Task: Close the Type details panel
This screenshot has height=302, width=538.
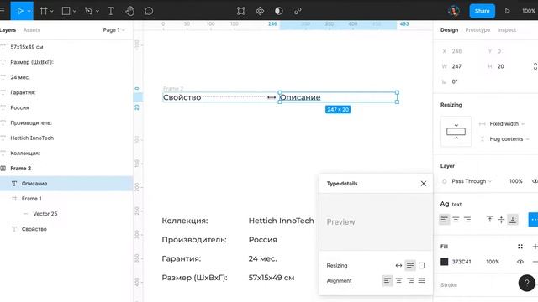Action: click(x=424, y=184)
